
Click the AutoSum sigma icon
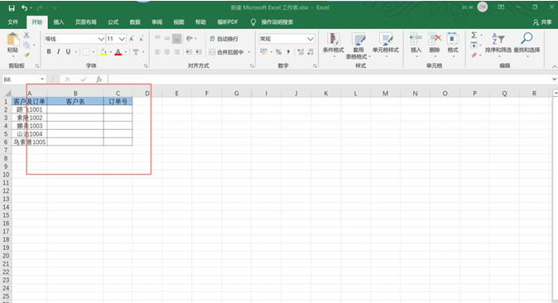474,36
